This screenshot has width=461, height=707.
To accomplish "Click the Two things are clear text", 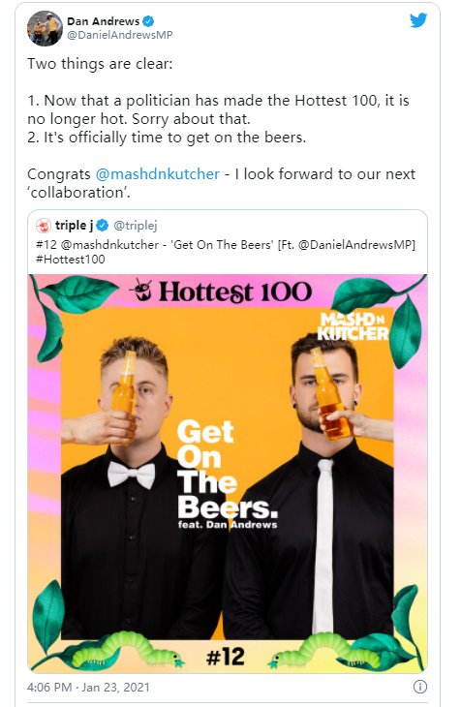I will [100, 64].
